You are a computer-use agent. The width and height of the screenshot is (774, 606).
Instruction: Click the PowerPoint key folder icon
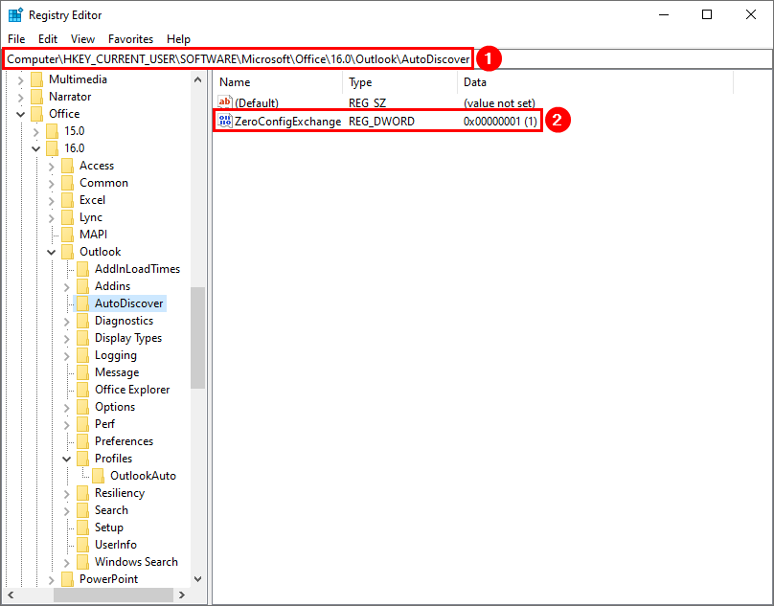click(68, 579)
